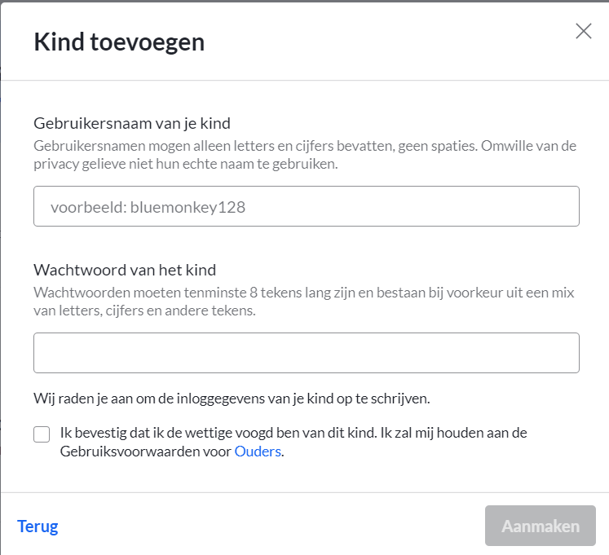Click the password requirements helper text
Image resolution: width=609 pixels, height=555 pixels.
coord(304,302)
